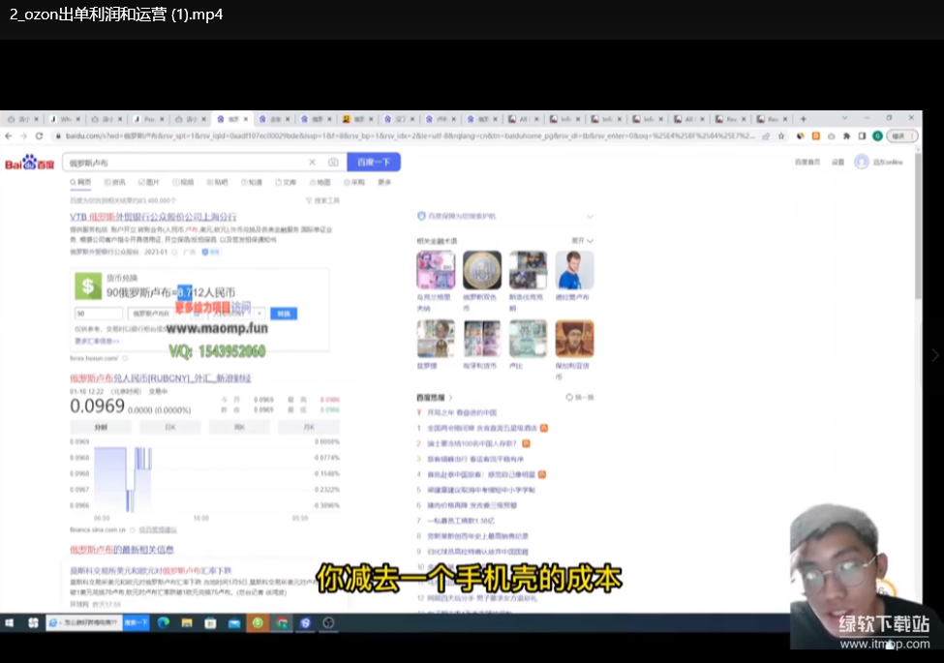Select the 图片 images tab
This screenshot has height=663, width=944.
click(149, 182)
